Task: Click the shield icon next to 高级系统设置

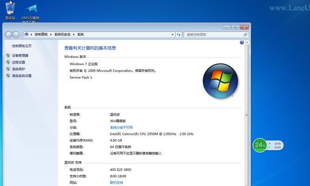Action: pos(8,76)
